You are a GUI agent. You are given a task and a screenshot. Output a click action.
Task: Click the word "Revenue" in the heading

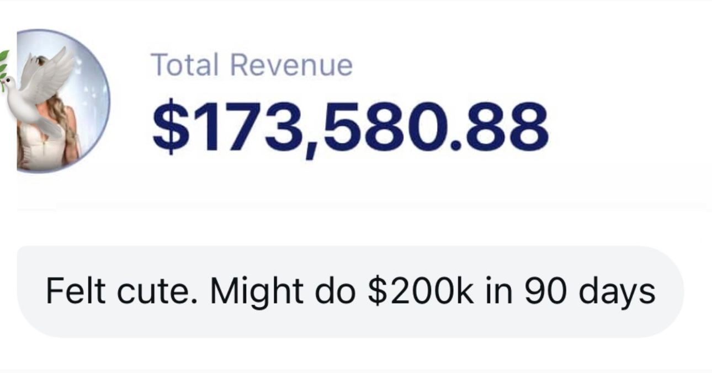pos(291,65)
